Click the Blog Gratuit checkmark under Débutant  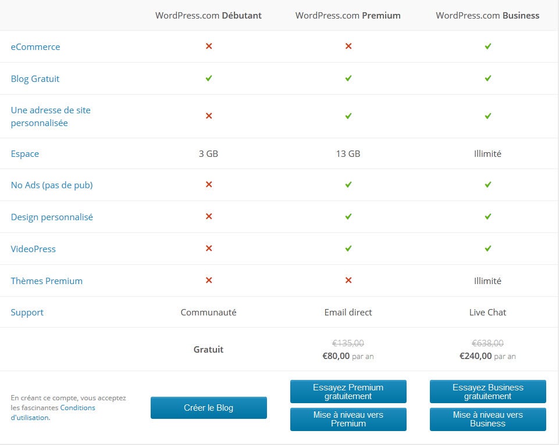point(209,78)
